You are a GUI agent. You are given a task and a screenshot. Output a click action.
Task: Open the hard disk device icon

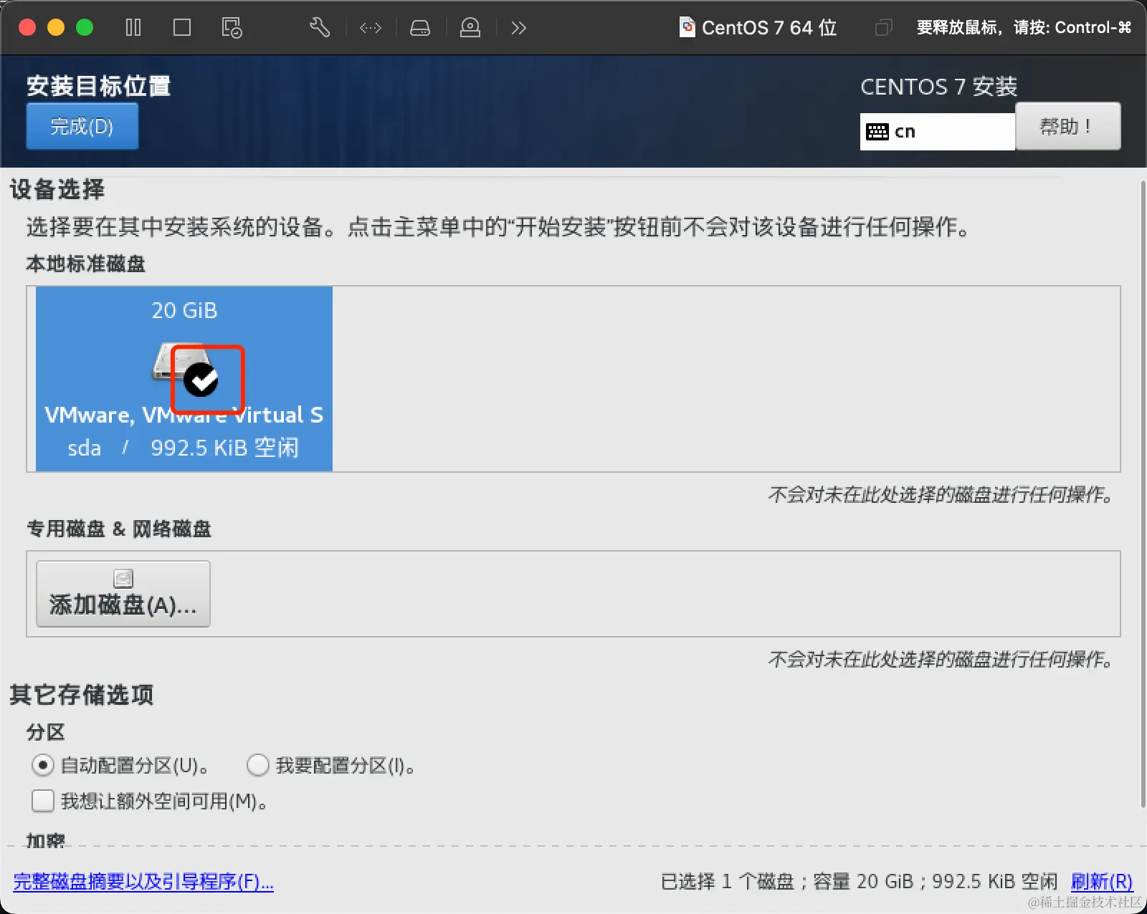420,28
